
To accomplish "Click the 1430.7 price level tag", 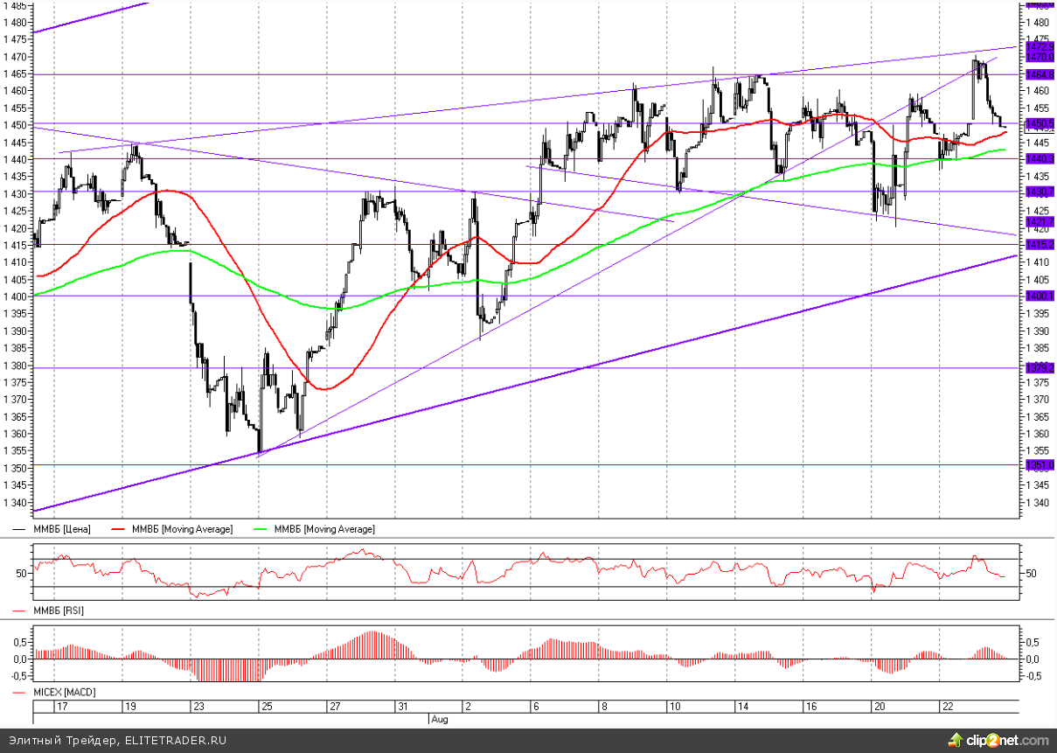I will pyautogui.click(x=1040, y=192).
